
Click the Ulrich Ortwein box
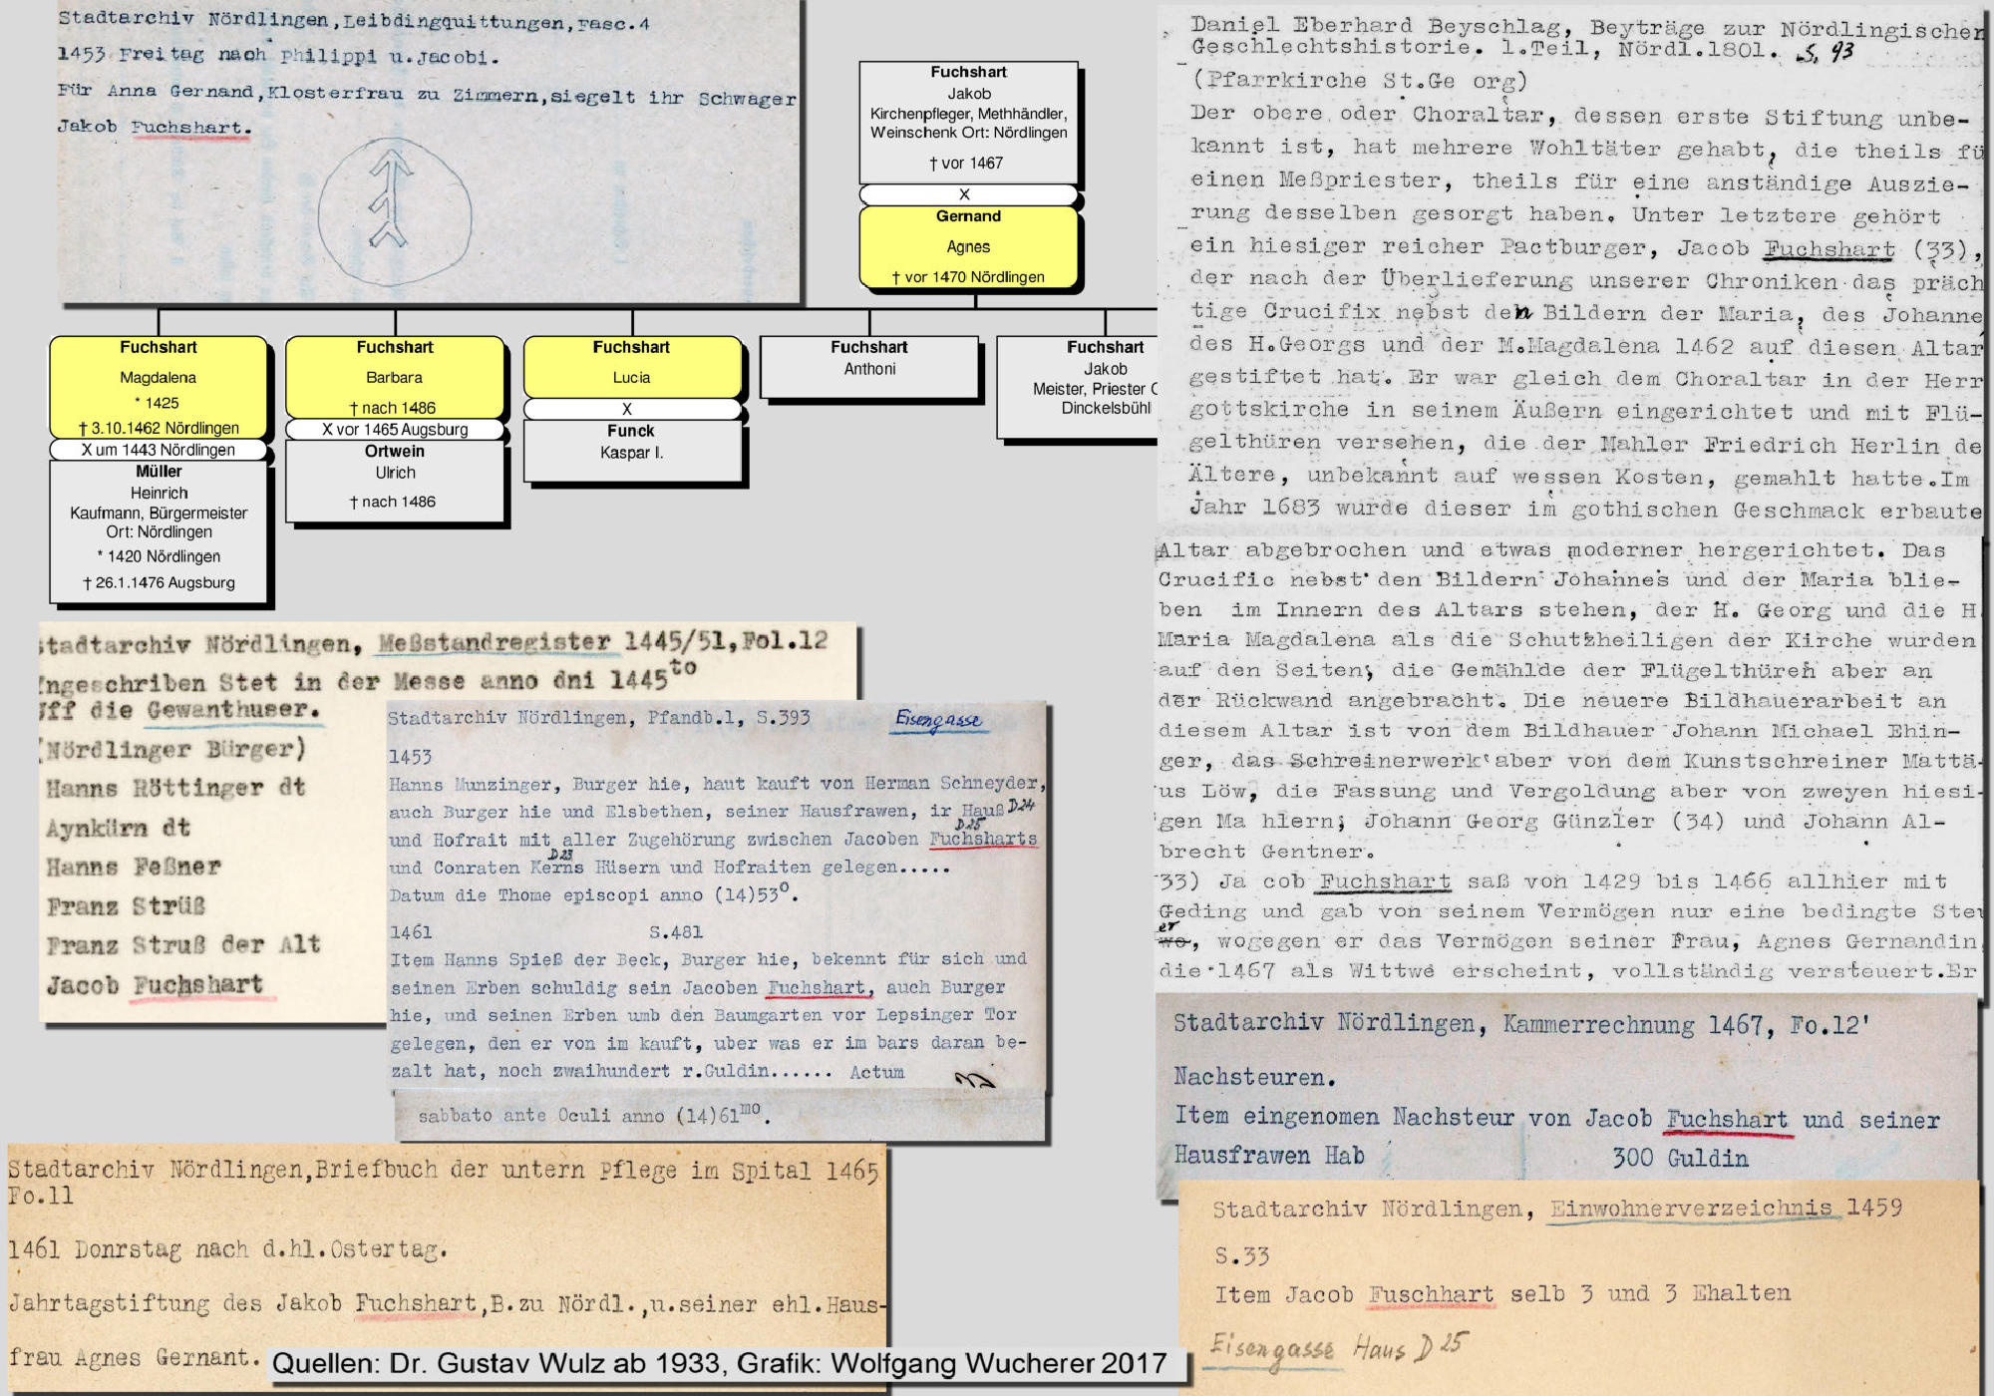[x=395, y=480]
